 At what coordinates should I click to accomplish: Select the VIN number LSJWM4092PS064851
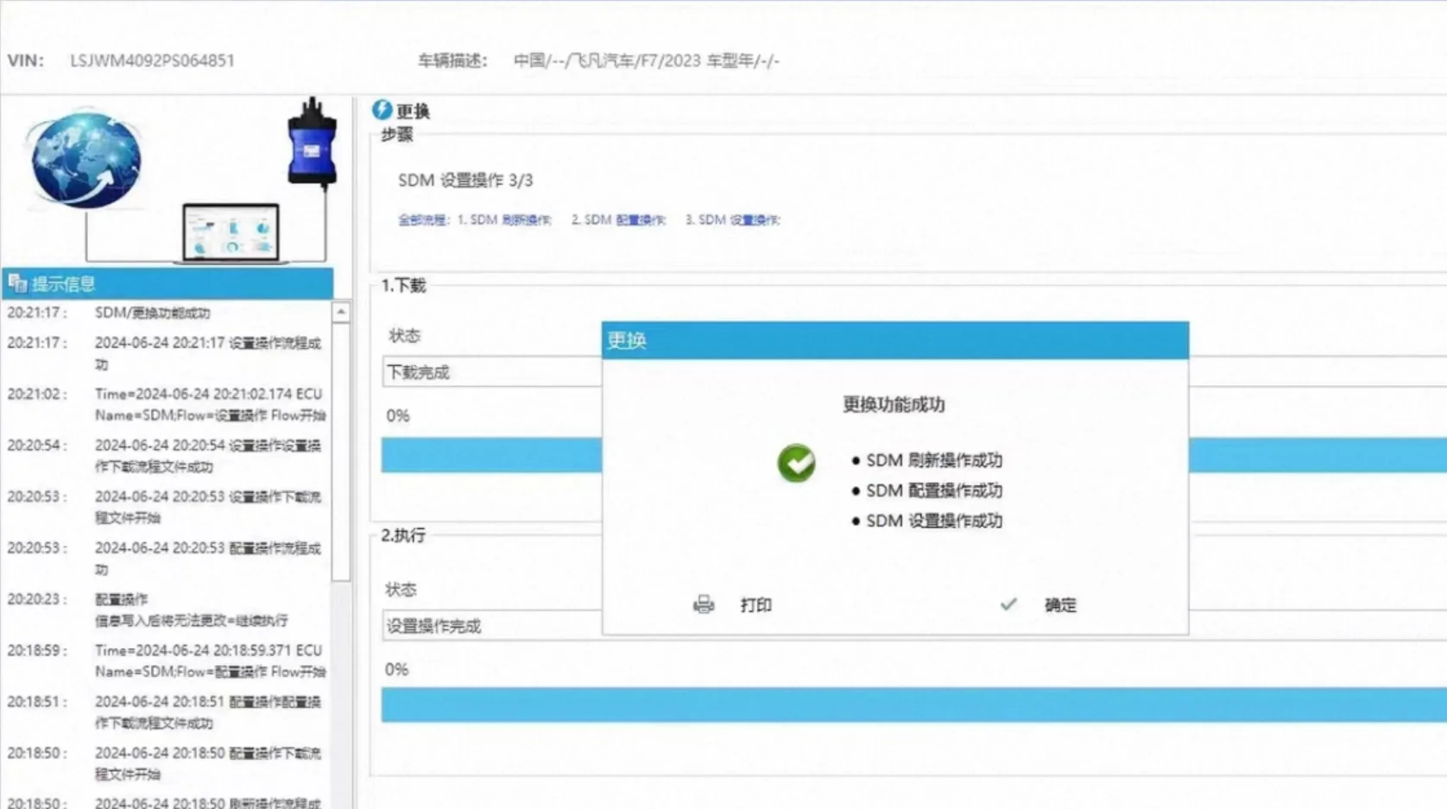coord(152,60)
